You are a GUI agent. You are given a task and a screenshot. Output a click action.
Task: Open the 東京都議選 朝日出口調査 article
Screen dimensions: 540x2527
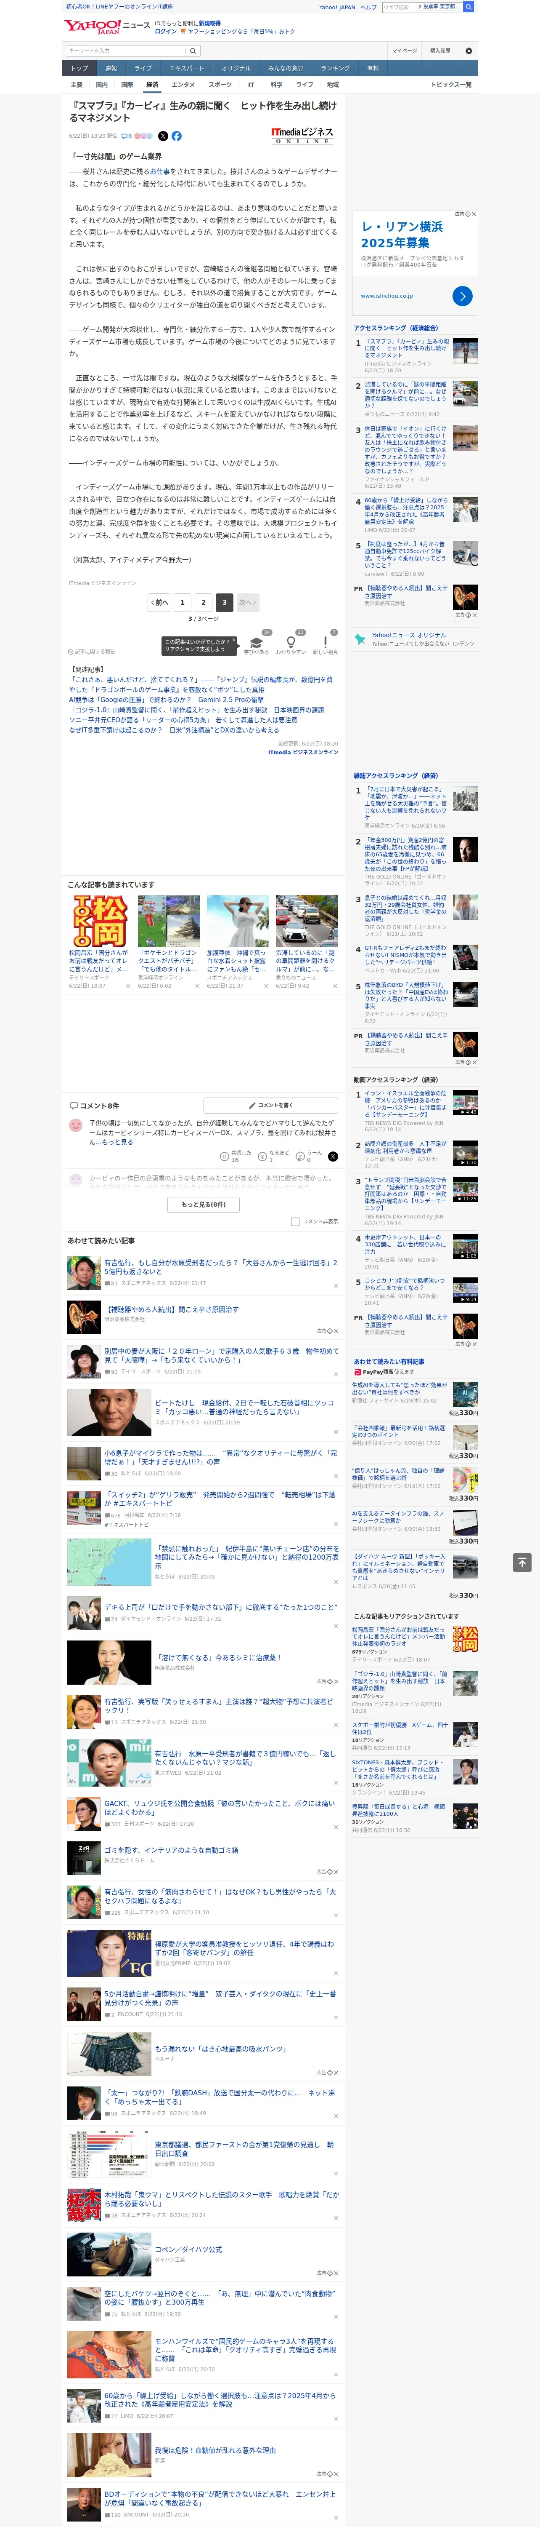pyautogui.click(x=244, y=2149)
